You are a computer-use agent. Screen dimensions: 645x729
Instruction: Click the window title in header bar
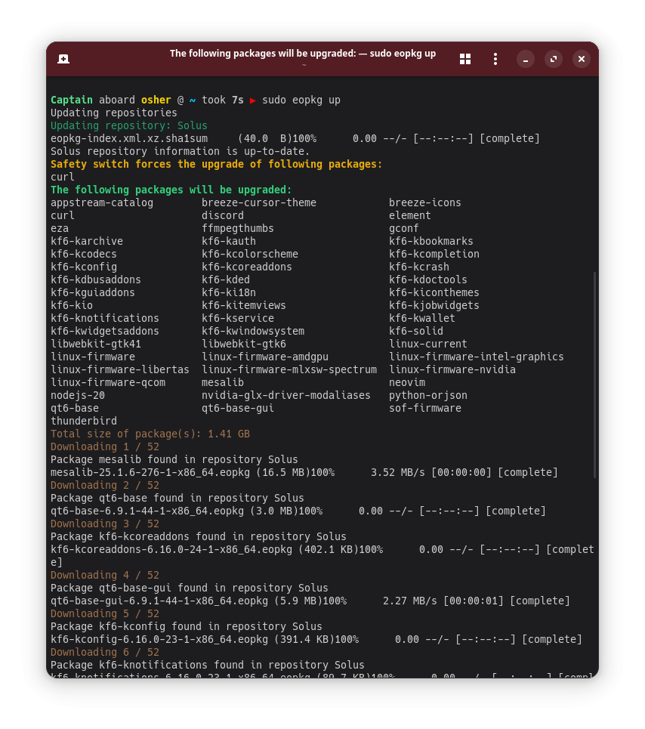[x=303, y=54]
